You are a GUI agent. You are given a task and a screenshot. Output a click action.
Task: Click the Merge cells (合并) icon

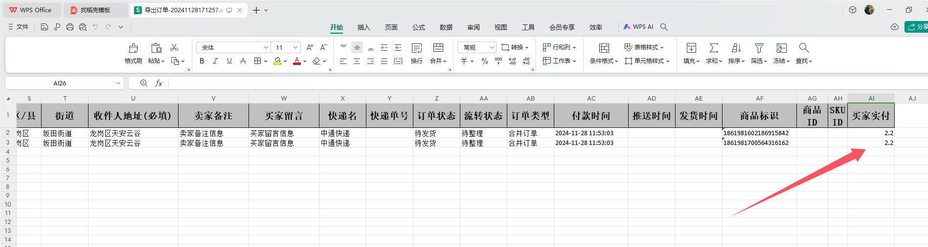[438, 48]
